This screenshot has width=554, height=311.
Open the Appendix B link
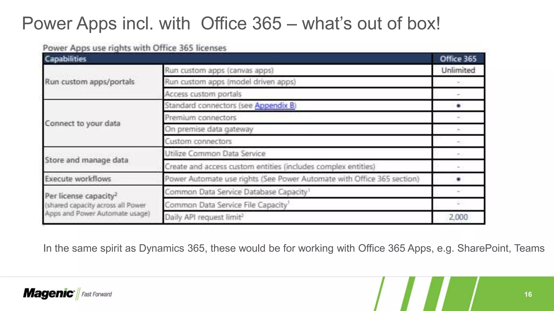click(x=275, y=105)
